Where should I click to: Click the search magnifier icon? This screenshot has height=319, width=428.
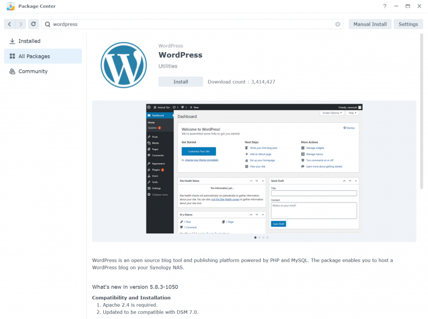pyautogui.click(x=48, y=24)
